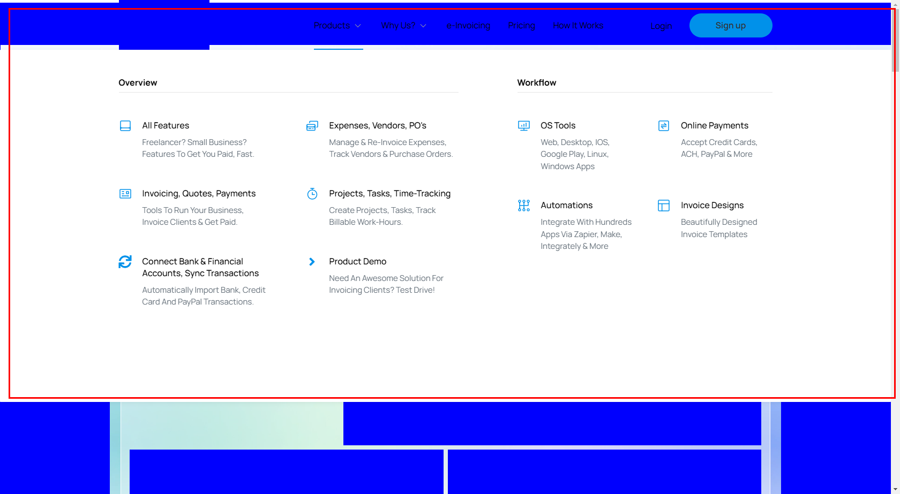This screenshot has height=494, width=900.
Task: Click the Expenses, Vendors, PO's icon
Action: point(312,126)
